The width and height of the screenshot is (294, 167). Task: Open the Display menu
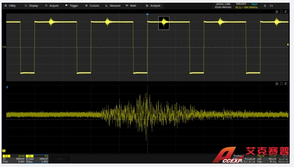click(31, 6)
